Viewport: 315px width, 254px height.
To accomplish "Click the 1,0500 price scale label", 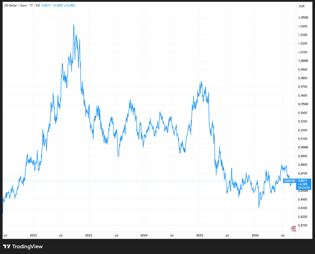I will coord(303,18).
